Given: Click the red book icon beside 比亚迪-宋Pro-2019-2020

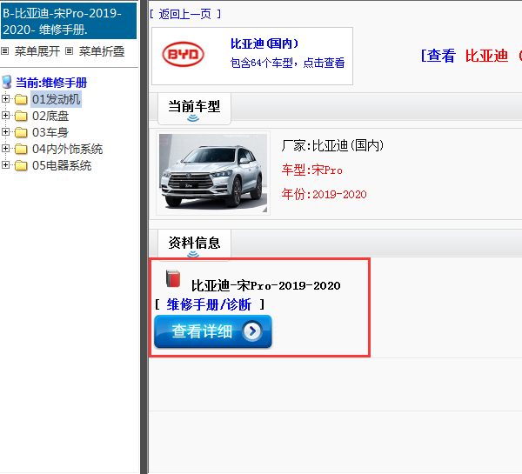Looking at the screenshot, I should [x=173, y=278].
